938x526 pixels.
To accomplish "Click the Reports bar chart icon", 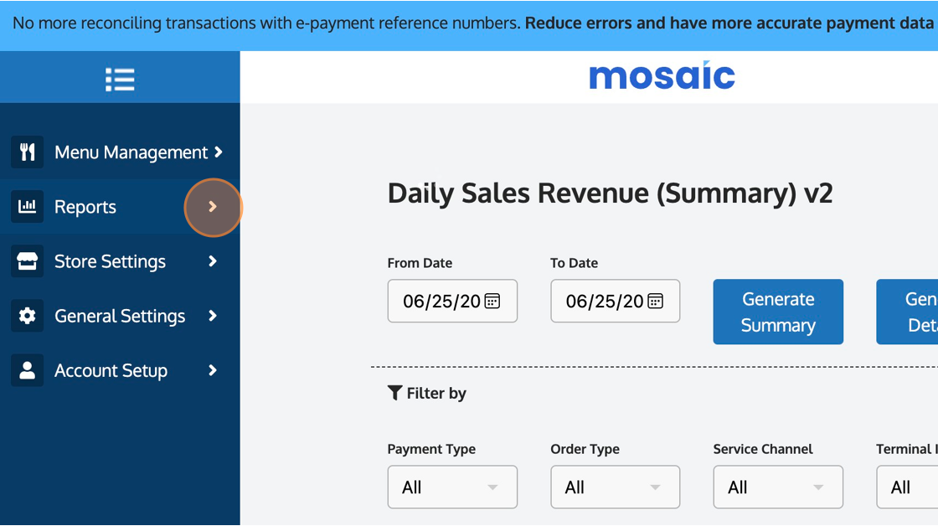I will 27,206.
